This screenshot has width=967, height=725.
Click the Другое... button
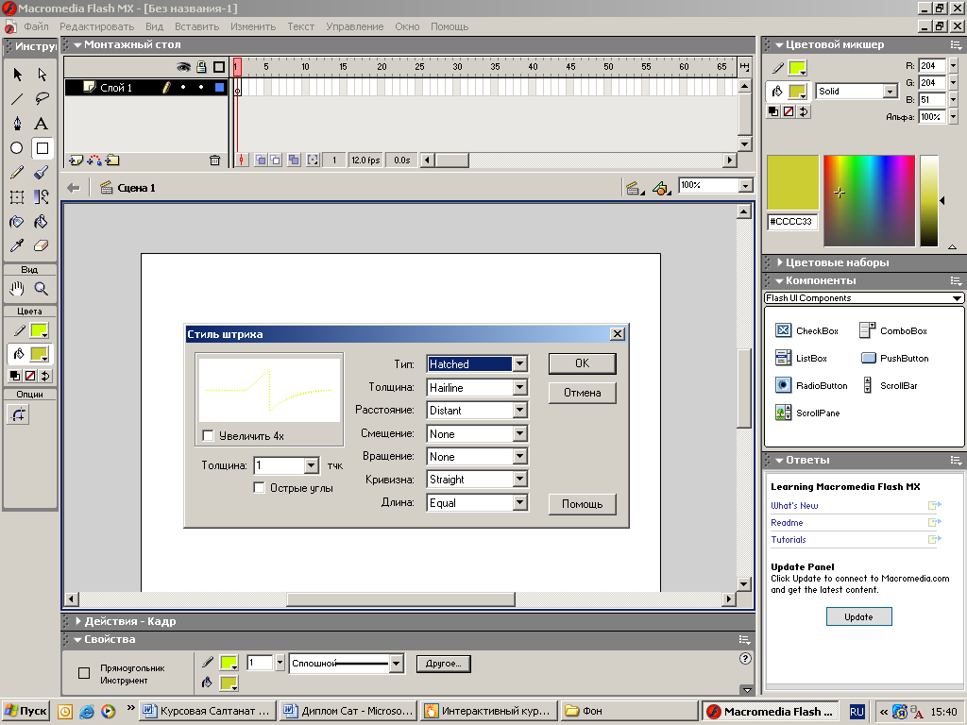(444, 664)
